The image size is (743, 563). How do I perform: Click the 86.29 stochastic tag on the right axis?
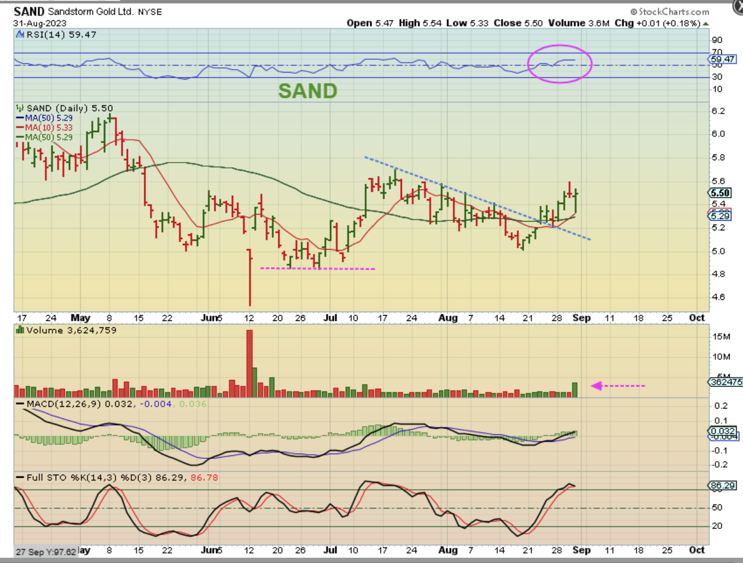723,486
